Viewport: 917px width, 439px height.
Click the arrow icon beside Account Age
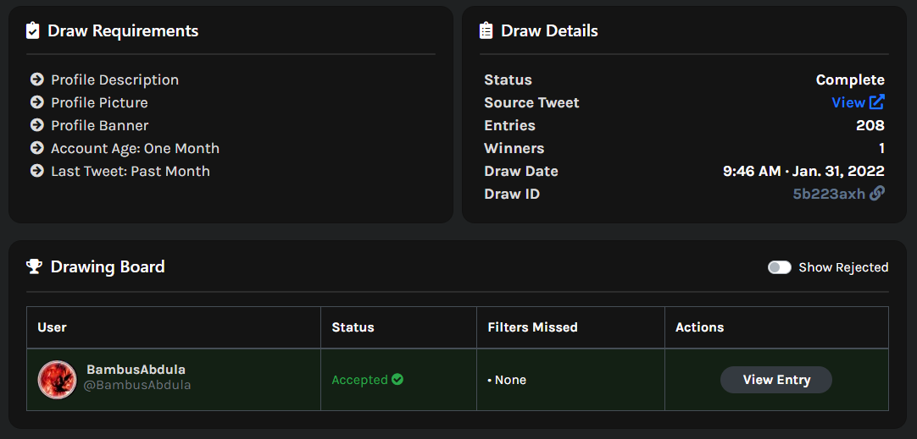pyautogui.click(x=36, y=148)
